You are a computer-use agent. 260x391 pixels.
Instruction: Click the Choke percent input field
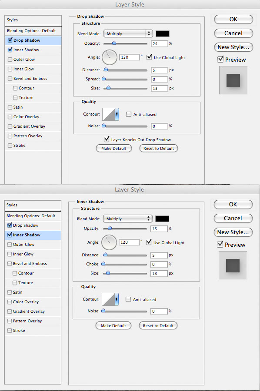point(159,264)
